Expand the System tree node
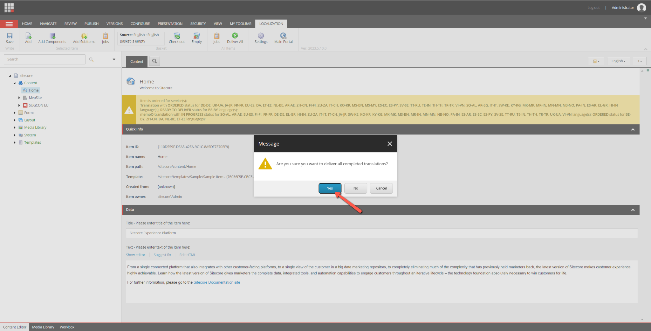This screenshot has height=331, width=651. click(x=15, y=135)
